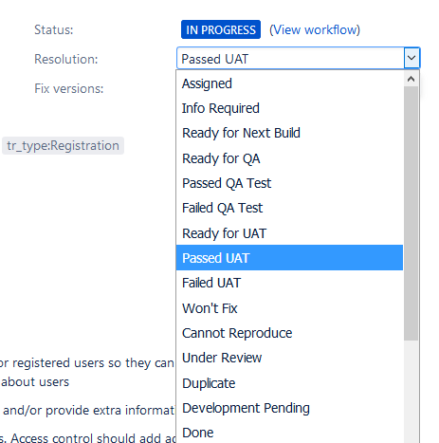This screenshot has height=443, width=439.
Task: Click the tr_type:Registration label tag
Action: 63,146
